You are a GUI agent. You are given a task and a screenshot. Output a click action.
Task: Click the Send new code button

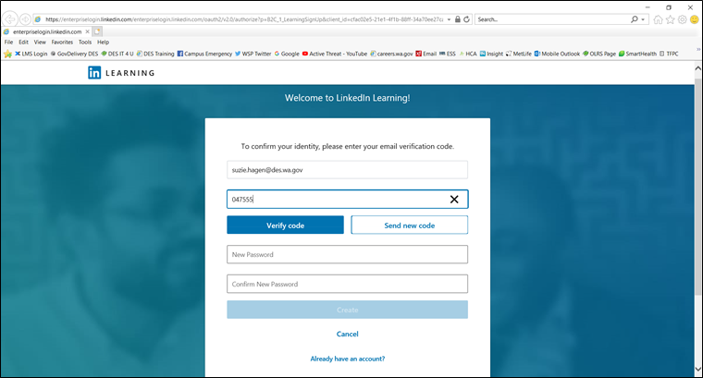(410, 226)
